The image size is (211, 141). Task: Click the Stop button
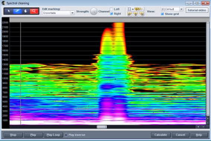point(13,135)
